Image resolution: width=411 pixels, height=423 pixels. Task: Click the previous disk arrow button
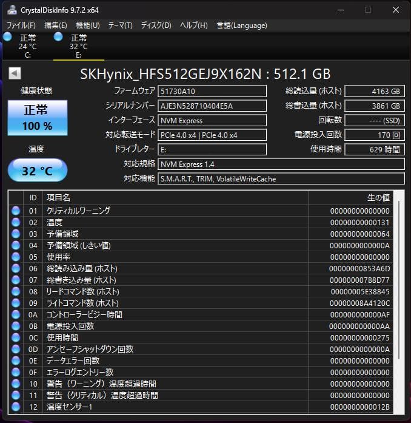15,73
